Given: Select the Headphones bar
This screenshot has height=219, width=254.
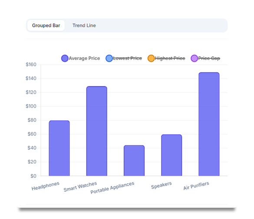Looking at the screenshot, I should (x=59, y=148).
